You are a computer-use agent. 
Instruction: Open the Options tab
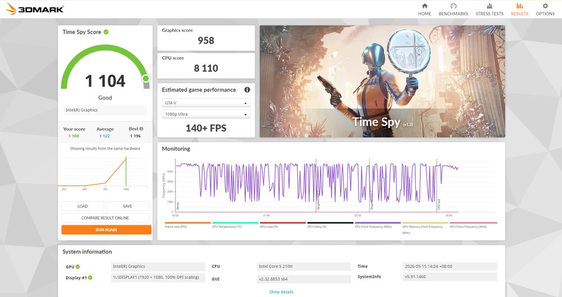545,10
